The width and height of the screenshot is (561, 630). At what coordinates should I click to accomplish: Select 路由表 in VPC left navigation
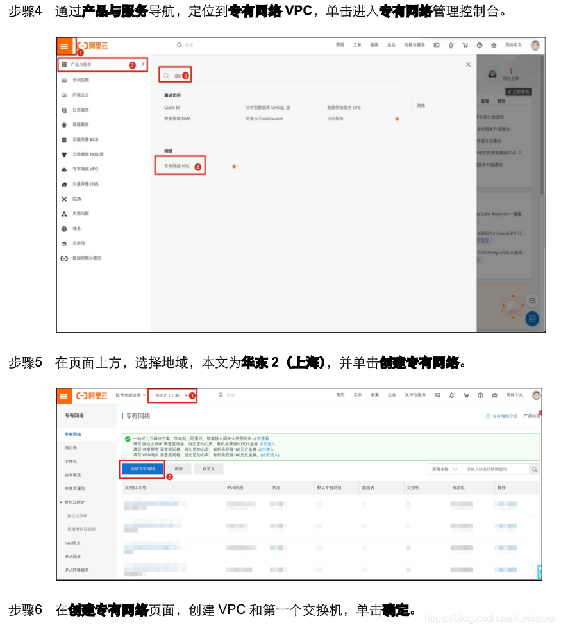click(x=71, y=448)
